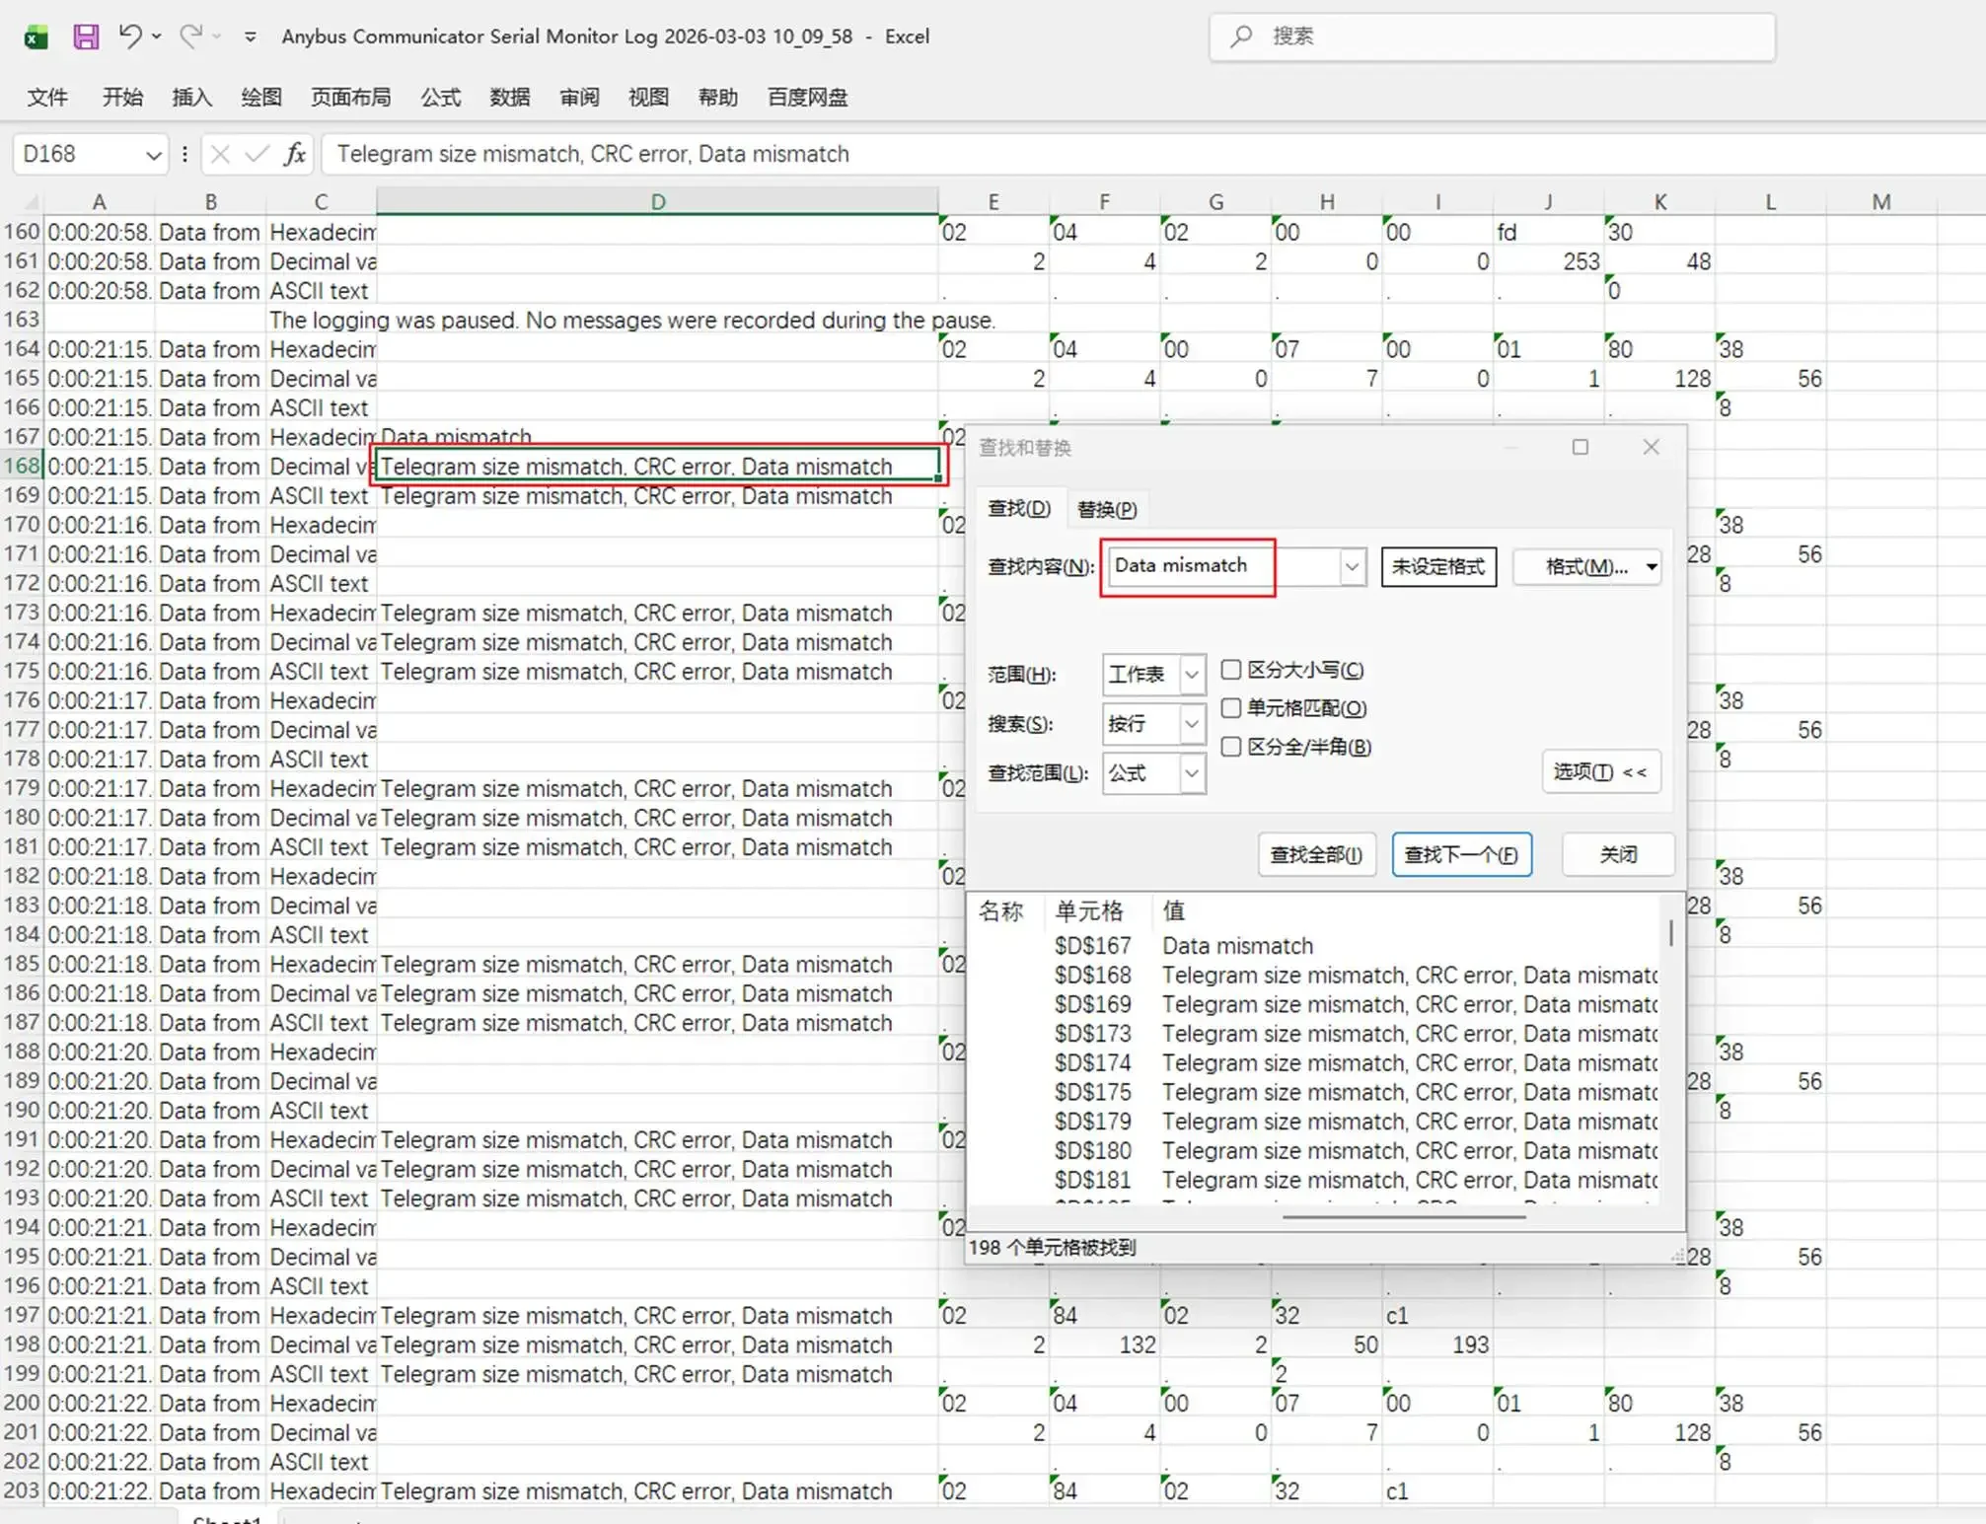Click the Redo arrow icon
Screen dimensions: 1986x1524
tap(190, 36)
